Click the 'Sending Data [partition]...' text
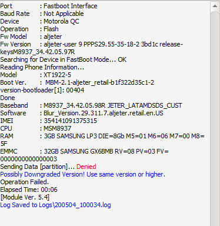 pos(38,167)
